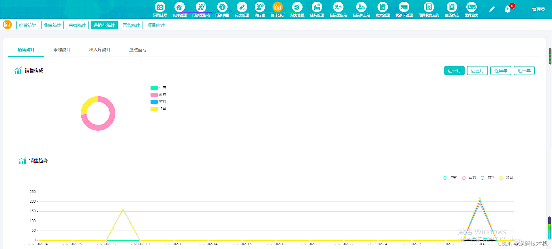Click the page vertical scrollbar thumb
The width and height of the screenshot is (552, 249).
point(550,56)
